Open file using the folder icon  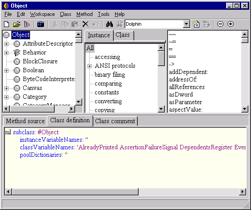click(x=16, y=24)
